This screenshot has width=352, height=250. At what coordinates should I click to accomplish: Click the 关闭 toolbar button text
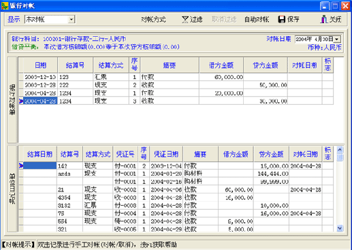click(335, 20)
